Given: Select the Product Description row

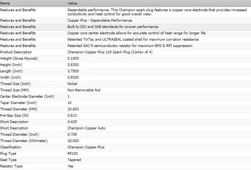Looking at the screenshot, I should click(x=125, y=52).
